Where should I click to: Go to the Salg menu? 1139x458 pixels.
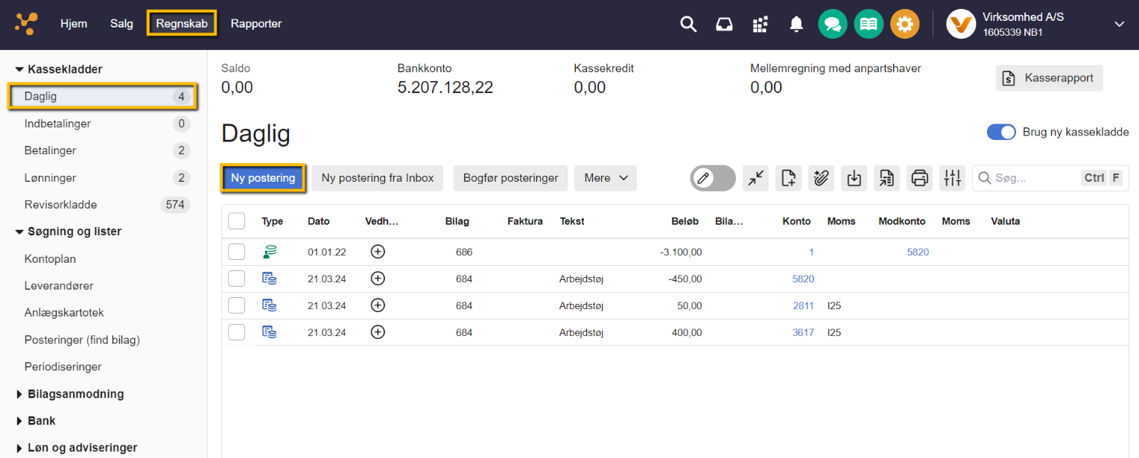click(121, 24)
